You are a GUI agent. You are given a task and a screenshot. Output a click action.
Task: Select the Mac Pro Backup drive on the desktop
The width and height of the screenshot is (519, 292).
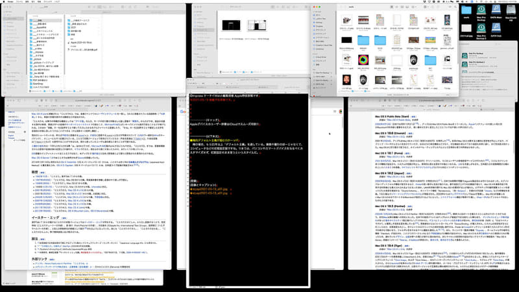click(x=481, y=11)
